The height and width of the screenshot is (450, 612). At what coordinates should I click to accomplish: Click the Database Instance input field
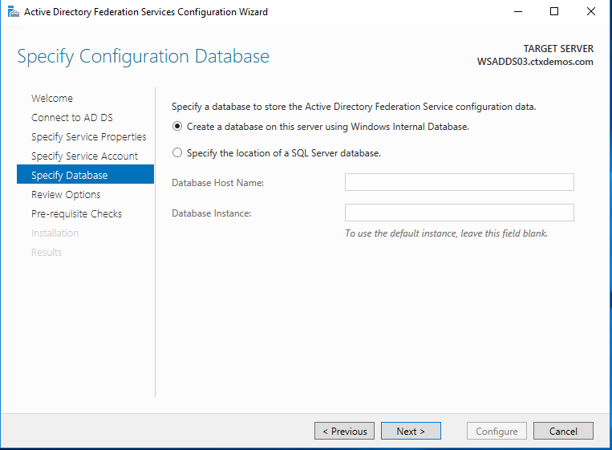click(459, 213)
